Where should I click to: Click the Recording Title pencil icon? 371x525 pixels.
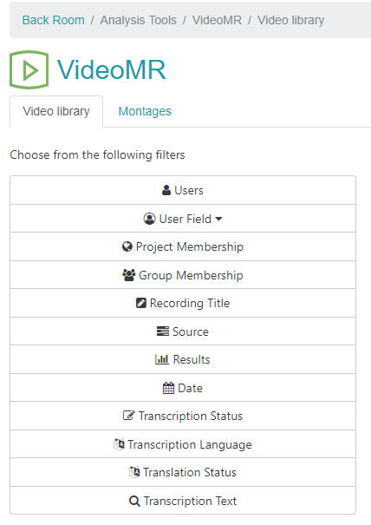(141, 303)
